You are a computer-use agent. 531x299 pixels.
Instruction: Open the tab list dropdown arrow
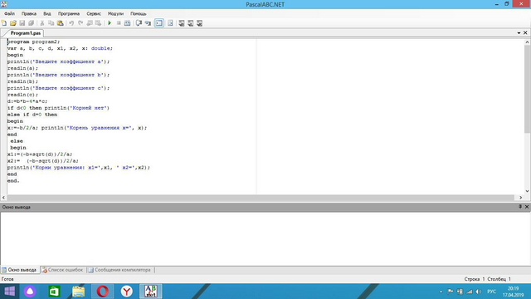[x=519, y=33]
